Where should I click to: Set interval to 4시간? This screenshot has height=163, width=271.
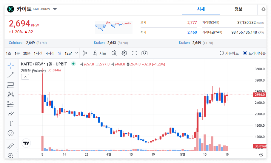pos(50,54)
